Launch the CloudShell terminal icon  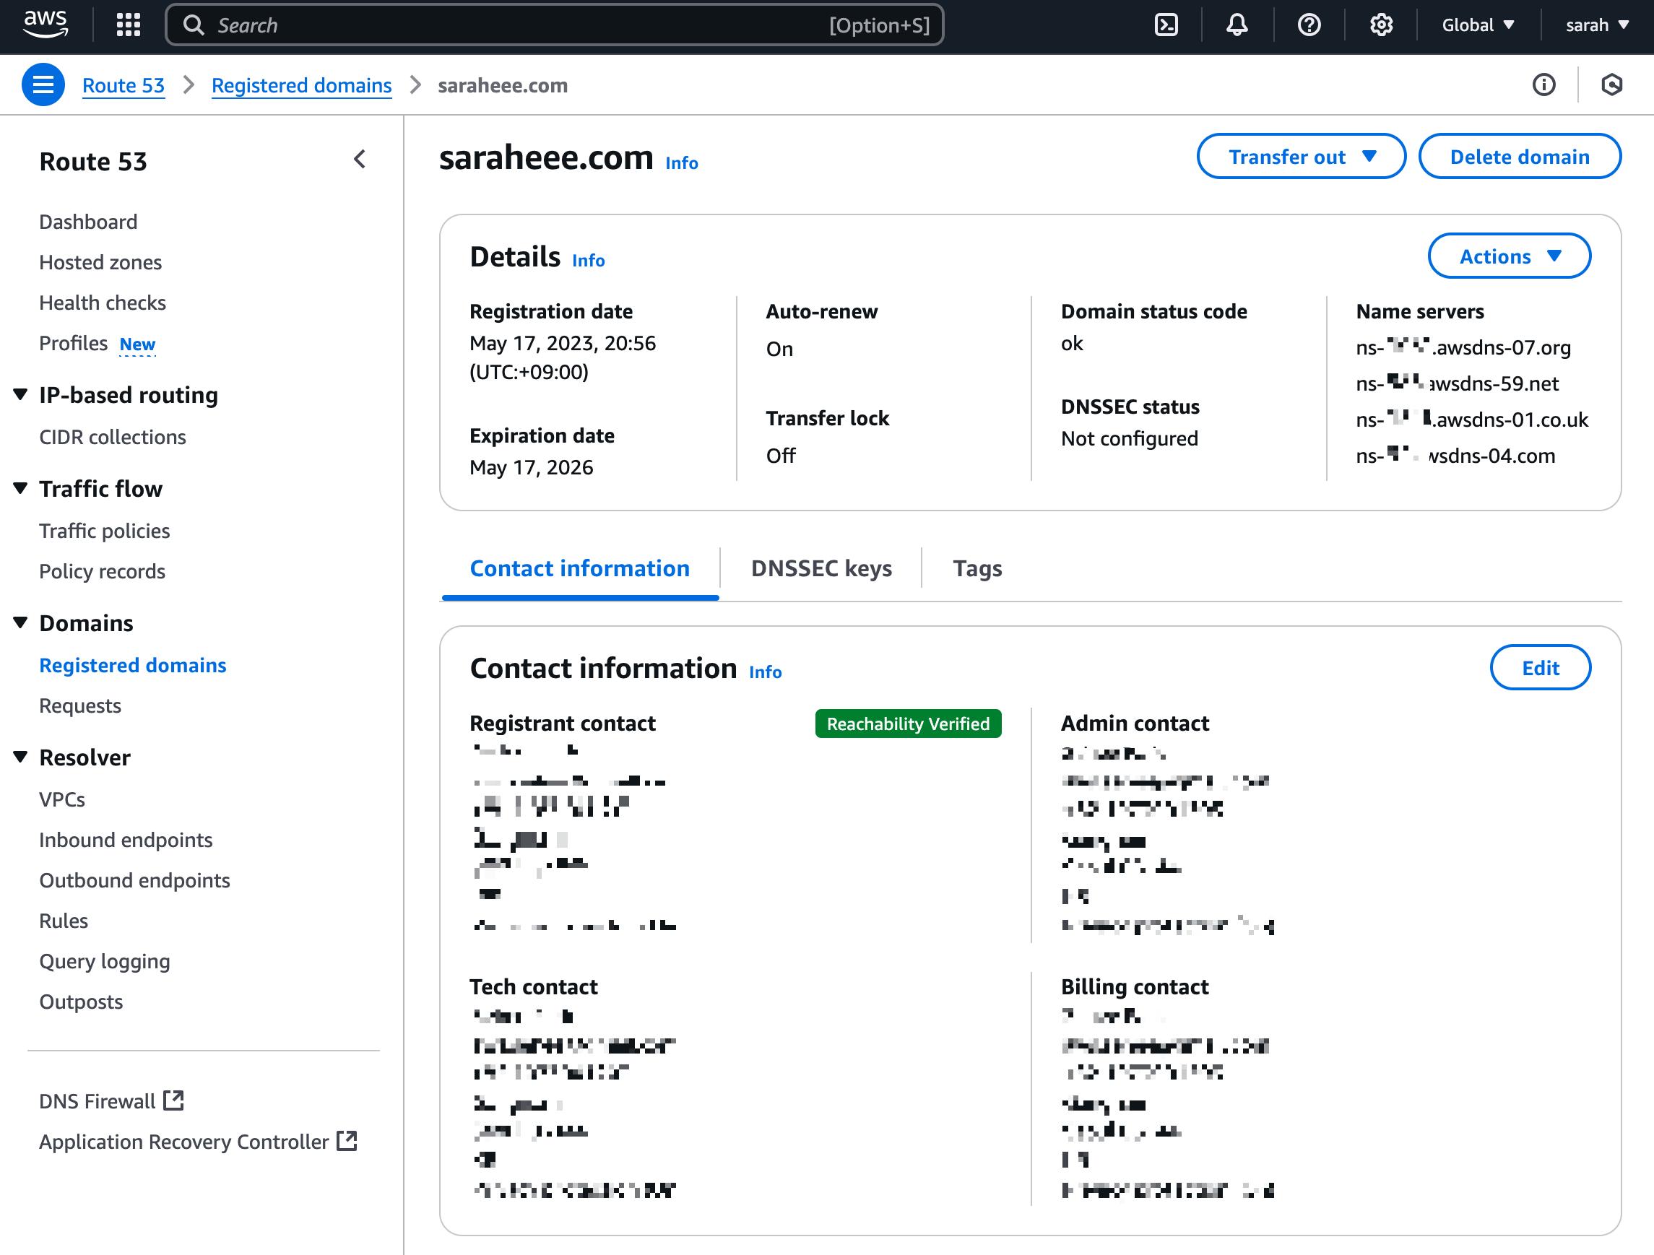point(1166,25)
